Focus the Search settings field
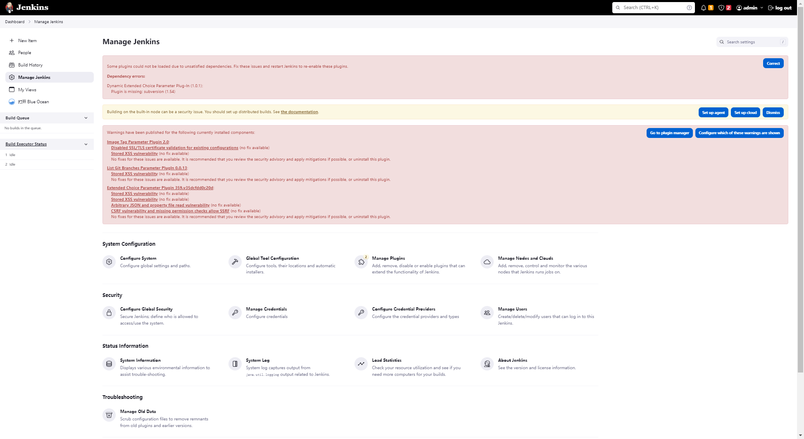The width and height of the screenshot is (804, 439). click(752, 42)
